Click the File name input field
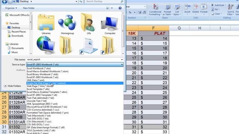The width and height of the screenshot is (239, 134). coord(73,60)
